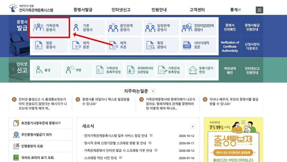This screenshot has height=162, width=287.
Task: Expand the 새소식 list with plus button
Action: [193, 126]
